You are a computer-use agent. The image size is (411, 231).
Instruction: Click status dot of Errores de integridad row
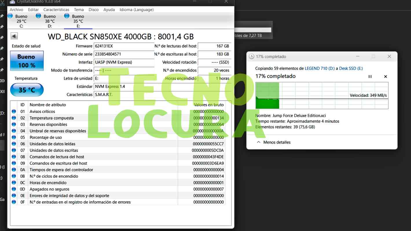14,195
